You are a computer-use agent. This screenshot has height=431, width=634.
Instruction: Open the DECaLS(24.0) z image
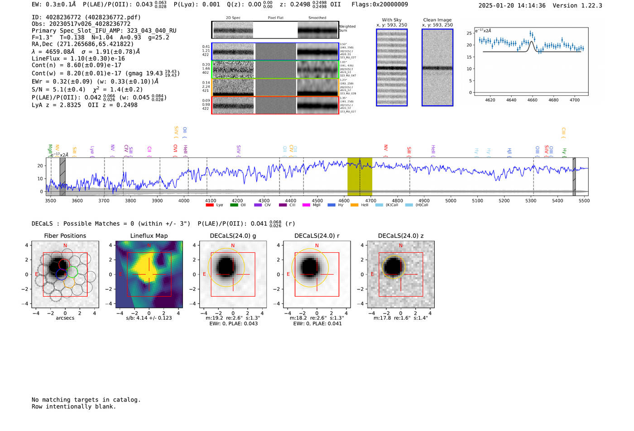401,274
